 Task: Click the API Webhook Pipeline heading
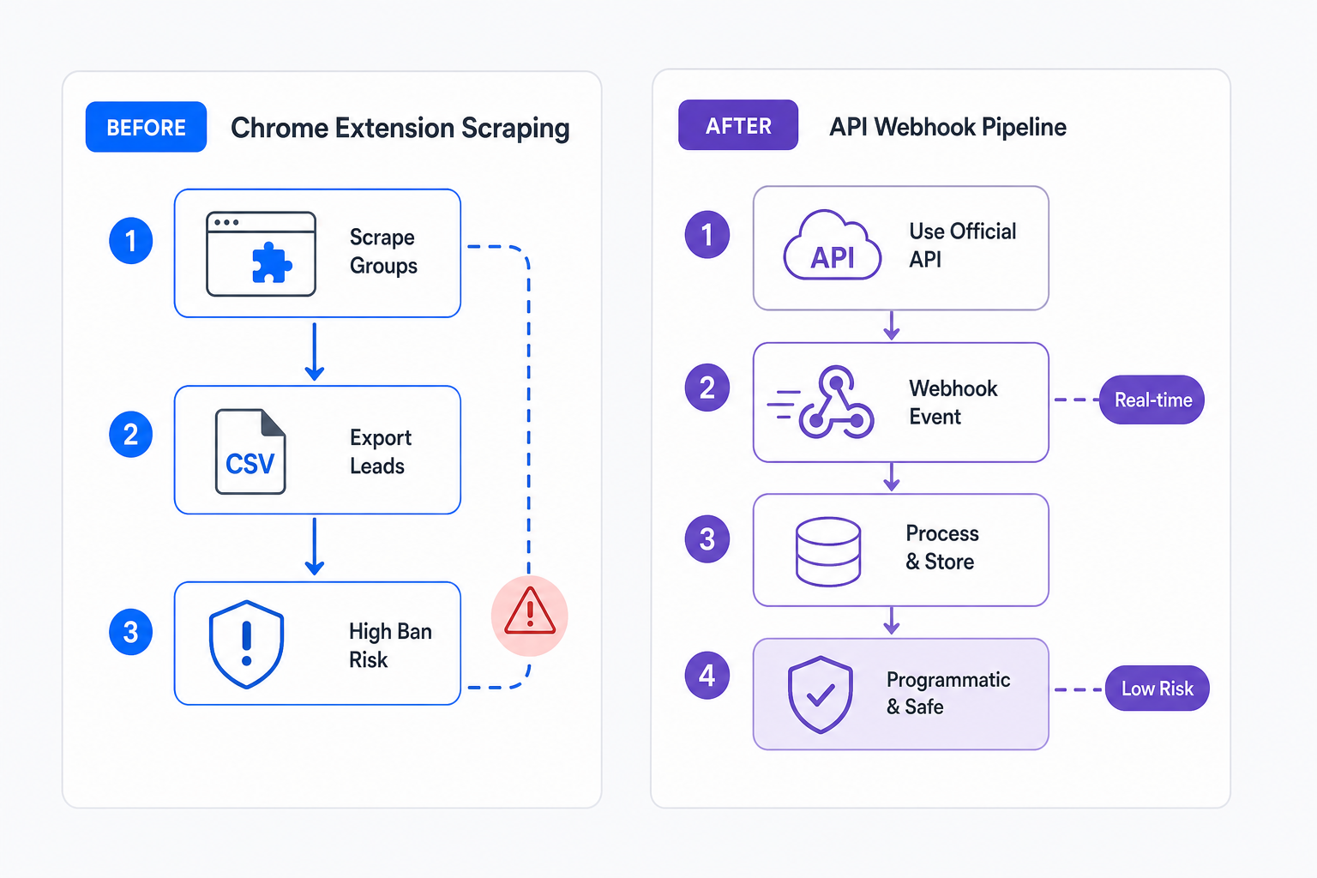947,127
